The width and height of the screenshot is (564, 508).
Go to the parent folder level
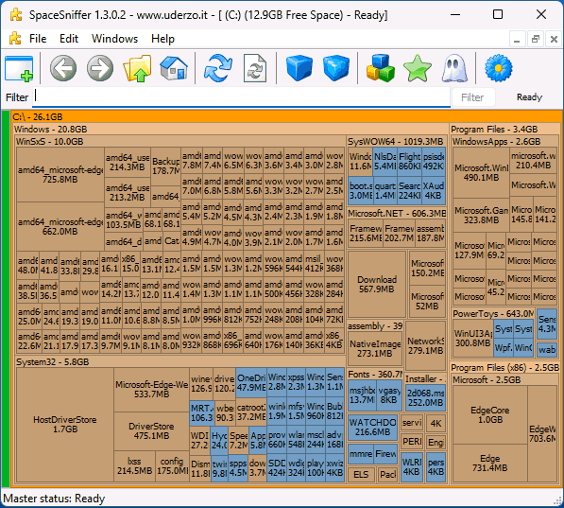[x=137, y=68]
